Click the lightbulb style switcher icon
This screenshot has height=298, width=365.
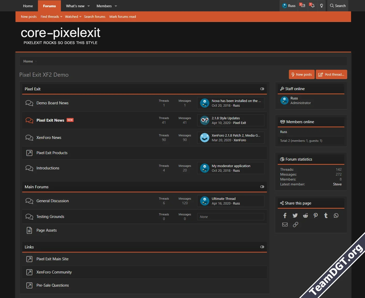[x=321, y=6]
